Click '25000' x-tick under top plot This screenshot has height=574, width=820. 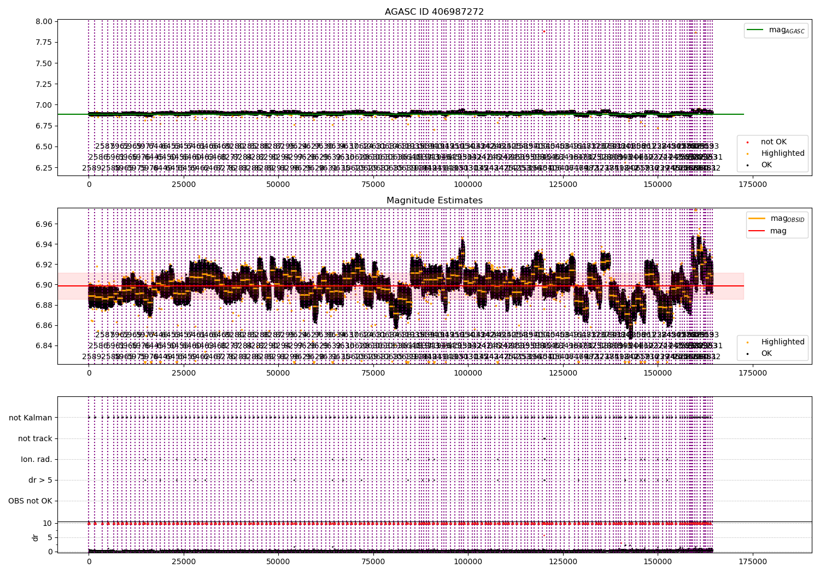184,185
